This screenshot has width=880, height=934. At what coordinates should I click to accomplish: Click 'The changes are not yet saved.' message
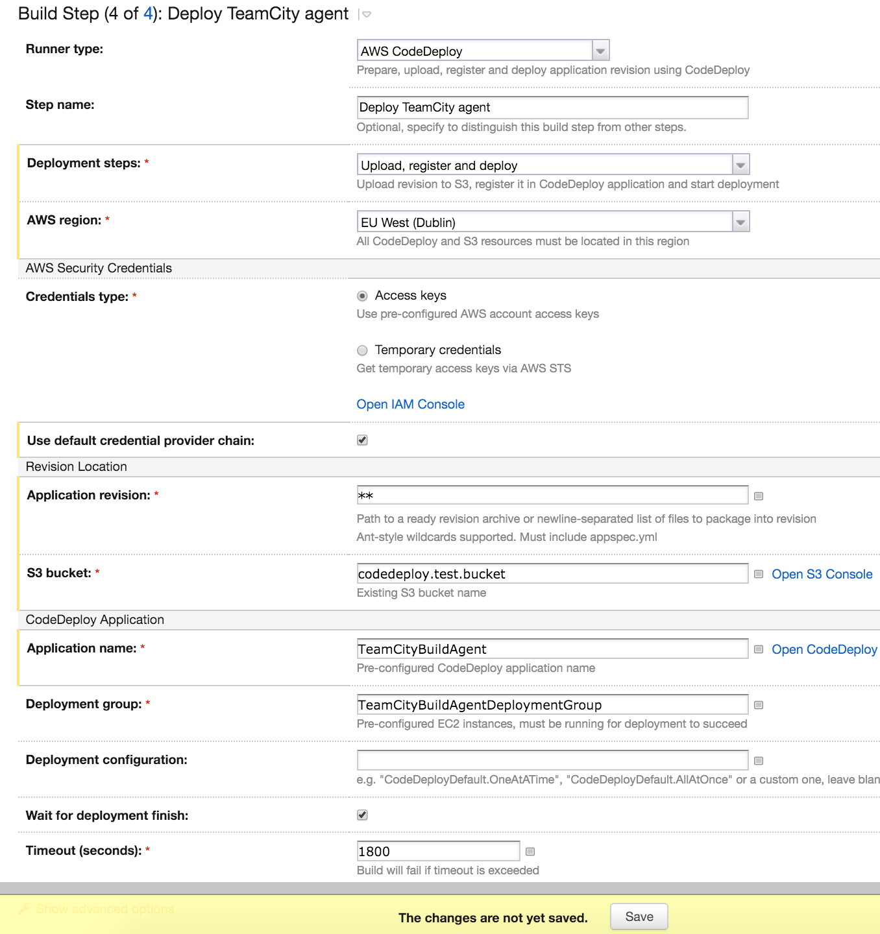tap(493, 918)
